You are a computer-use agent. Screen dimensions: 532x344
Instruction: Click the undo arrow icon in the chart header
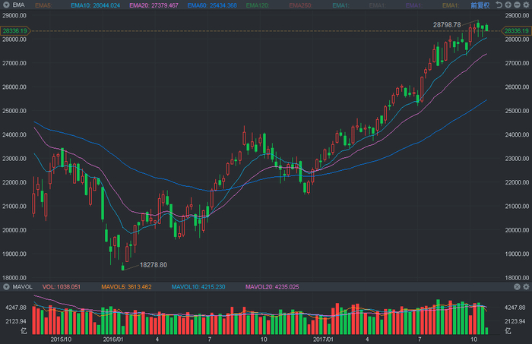pos(499,5)
